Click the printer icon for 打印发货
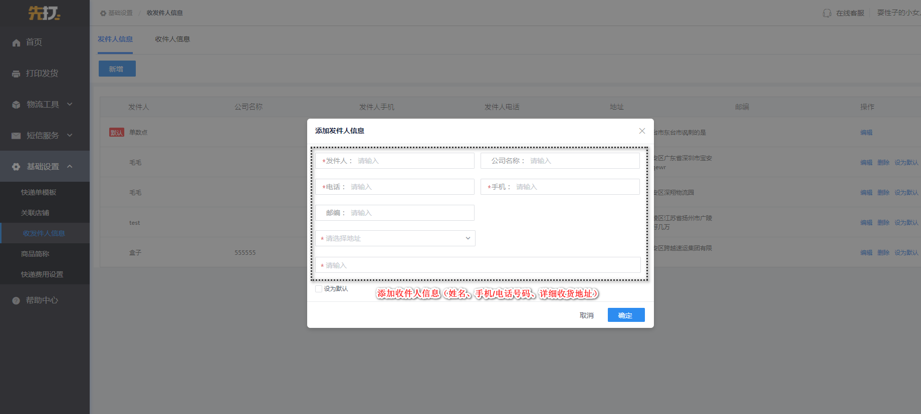This screenshot has width=921, height=414. coord(16,74)
